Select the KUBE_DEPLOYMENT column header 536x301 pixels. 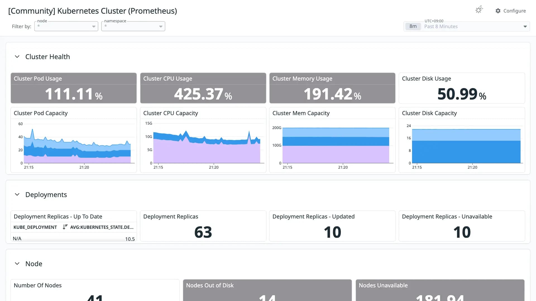[x=35, y=227]
